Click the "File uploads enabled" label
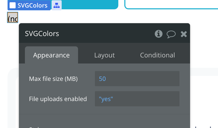218x128 pixels. click(58, 99)
